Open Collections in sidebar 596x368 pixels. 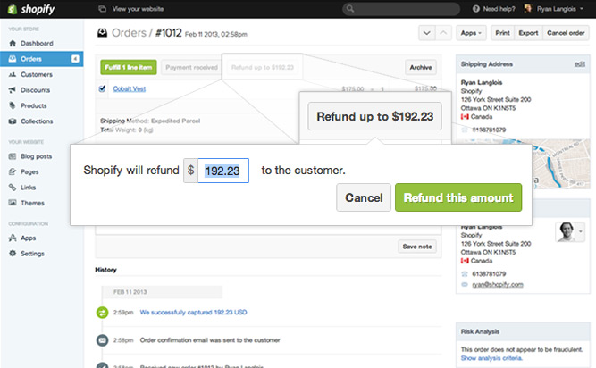coord(37,121)
